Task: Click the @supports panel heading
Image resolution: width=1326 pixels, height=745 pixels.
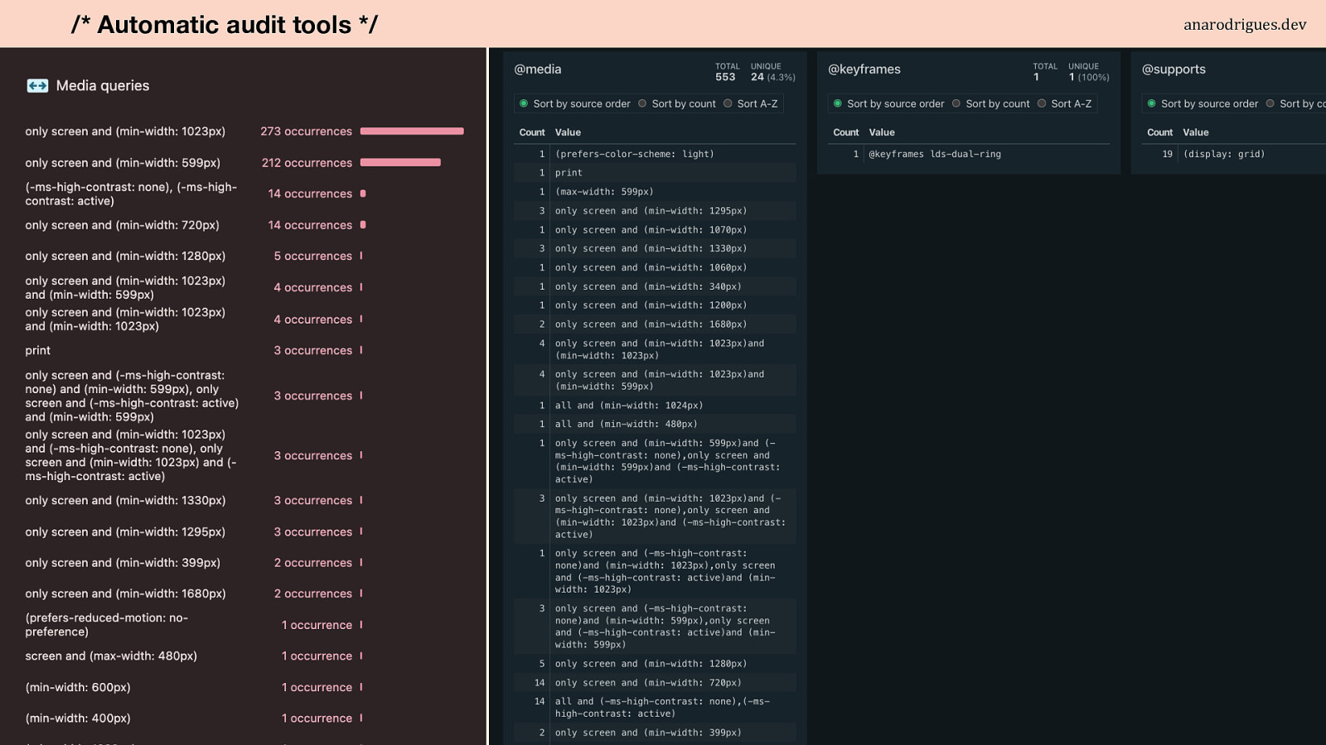Action: tap(1174, 70)
